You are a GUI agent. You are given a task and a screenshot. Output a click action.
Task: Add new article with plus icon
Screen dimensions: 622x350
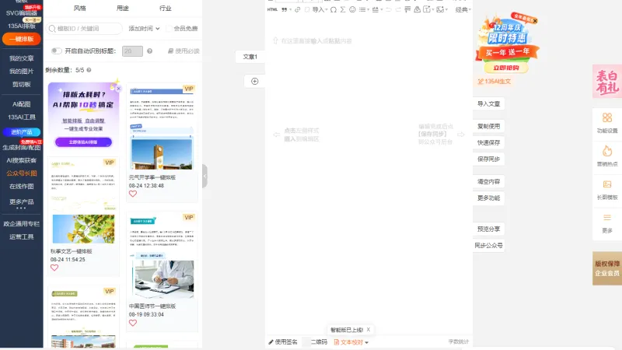coord(255,82)
